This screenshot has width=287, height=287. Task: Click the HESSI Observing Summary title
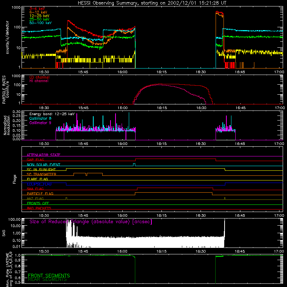coord(152,3)
